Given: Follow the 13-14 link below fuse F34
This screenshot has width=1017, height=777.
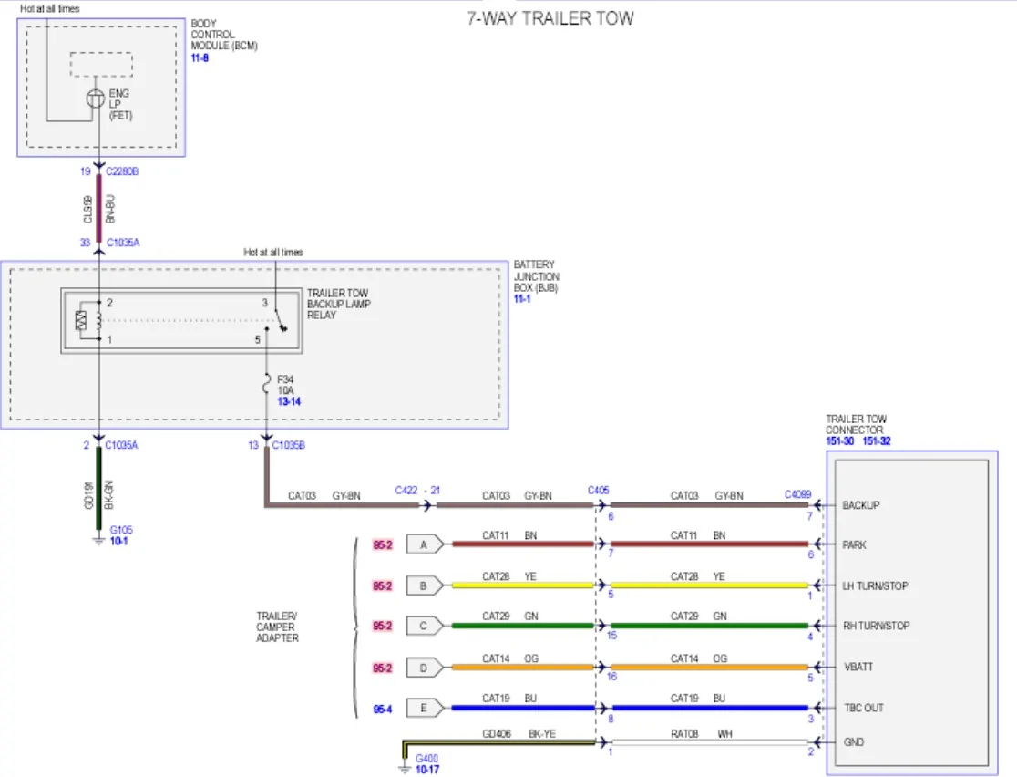Looking at the screenshot, I should tap(289, 402).
